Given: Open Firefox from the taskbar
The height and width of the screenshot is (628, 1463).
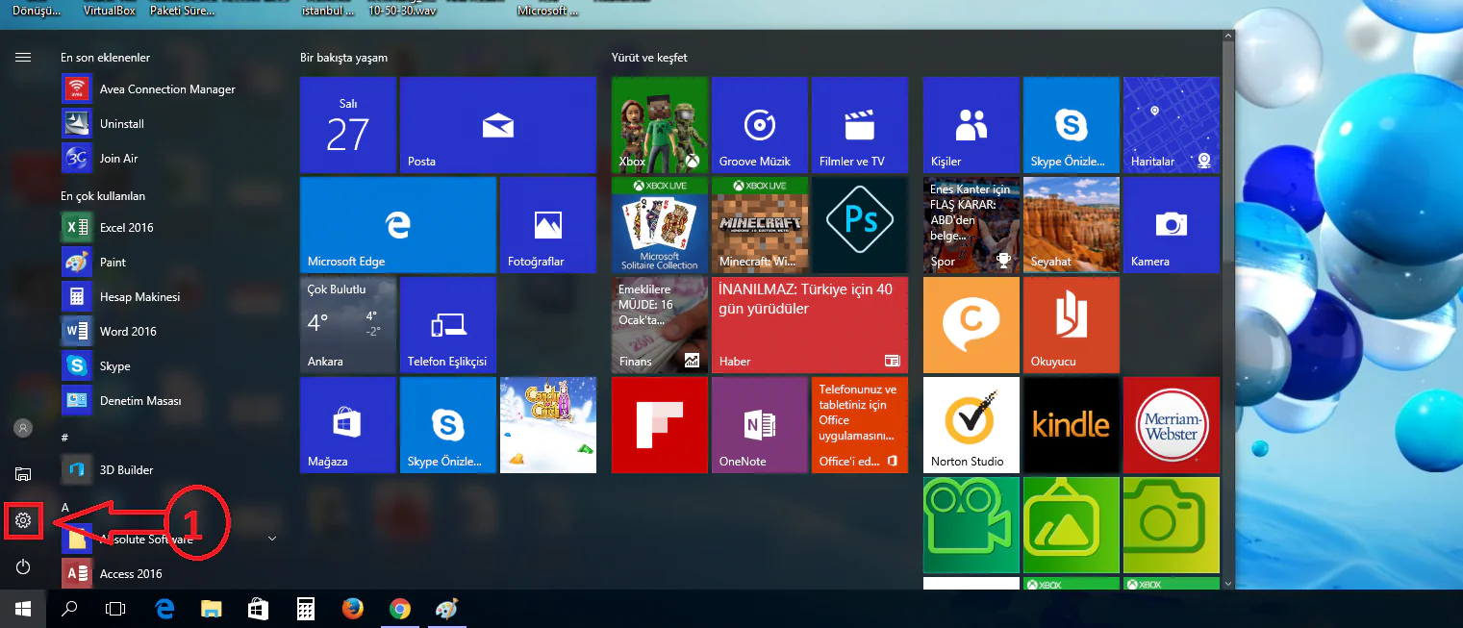Looking at the screenshot, I should (x=353, y=609).
